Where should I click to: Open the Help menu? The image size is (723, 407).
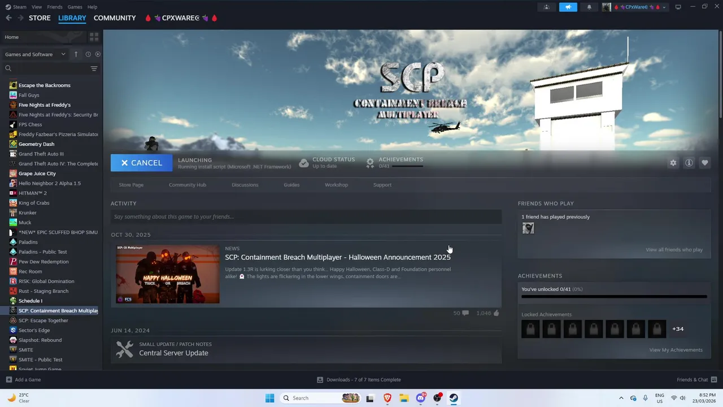(92, 7)
